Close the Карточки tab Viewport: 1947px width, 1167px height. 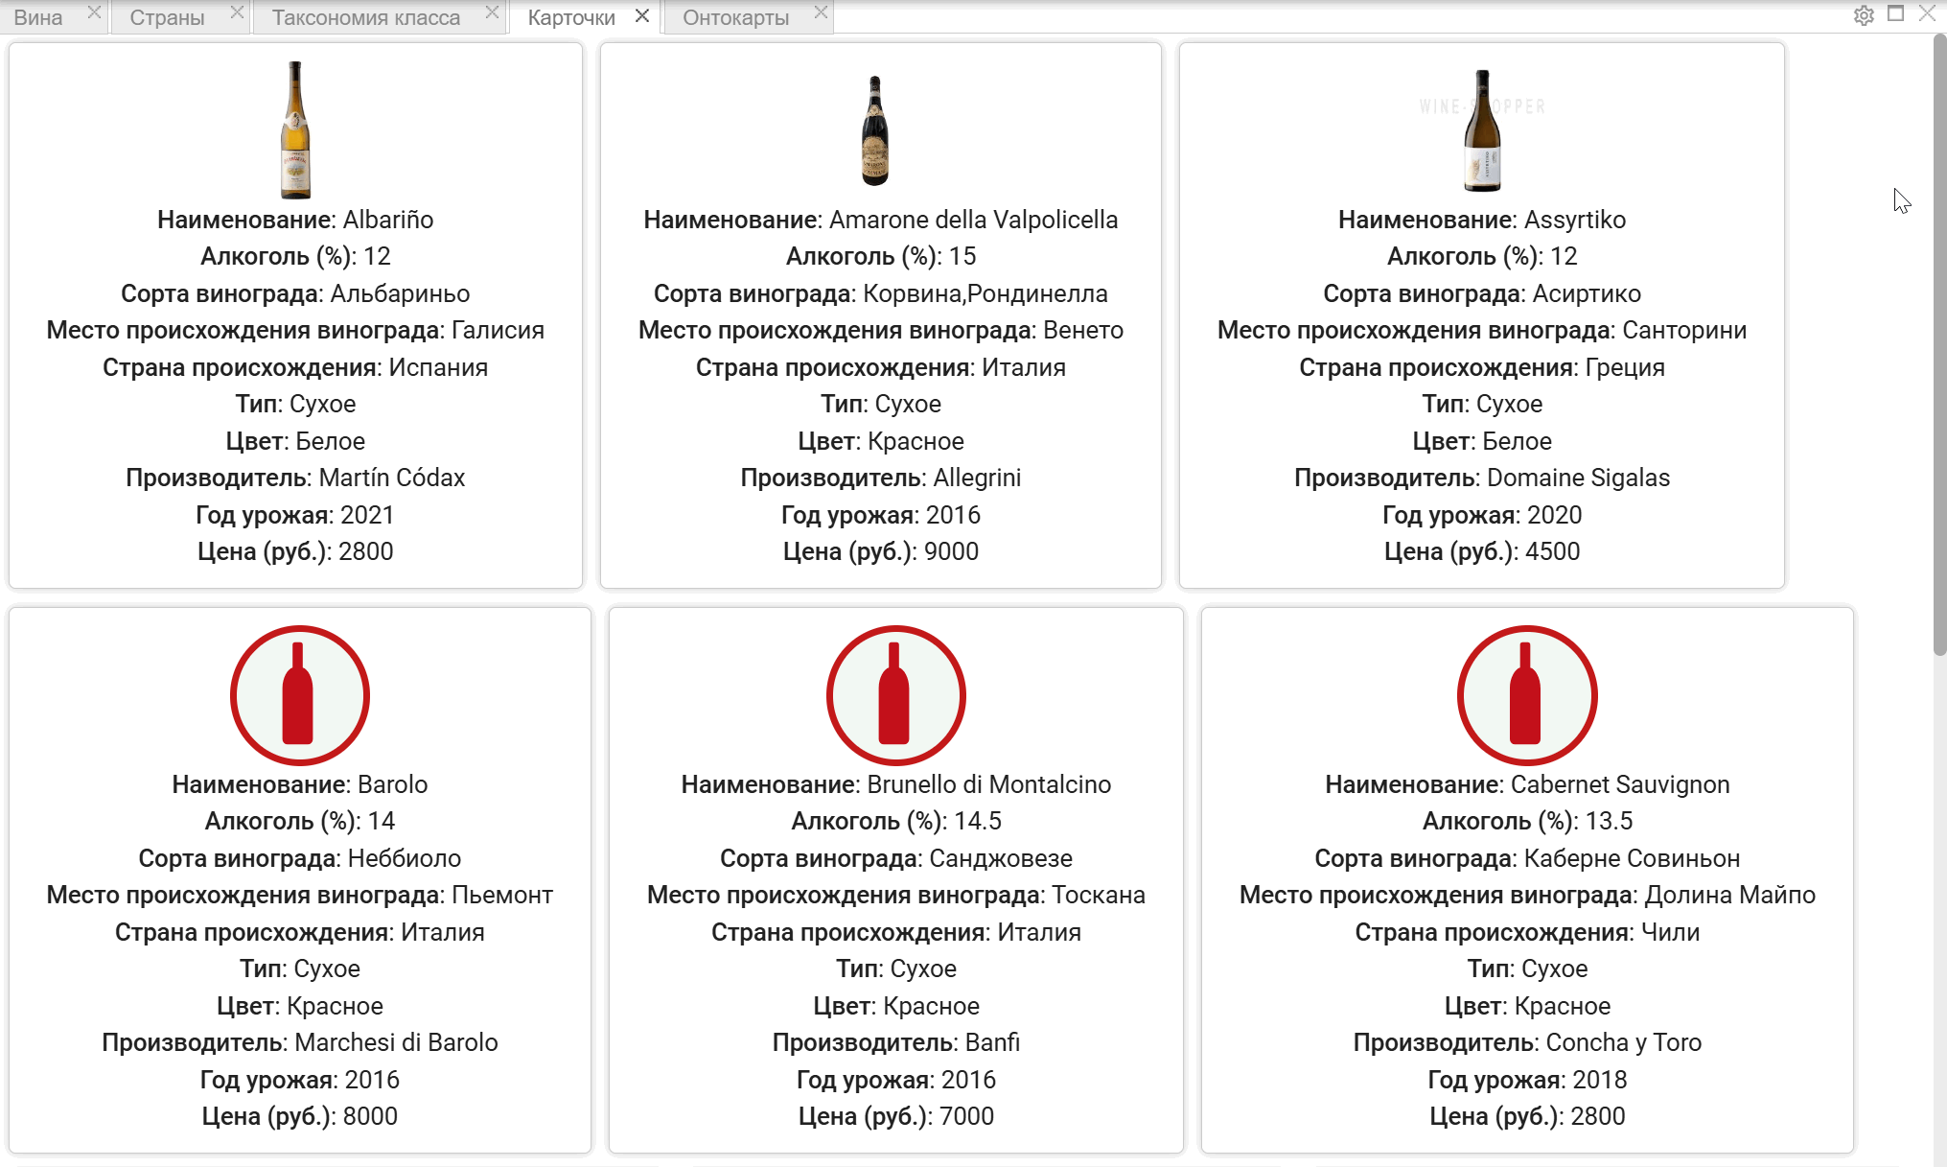click(642, 15)
